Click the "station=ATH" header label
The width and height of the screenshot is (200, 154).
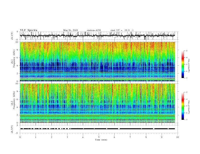(x=94, y=30)
